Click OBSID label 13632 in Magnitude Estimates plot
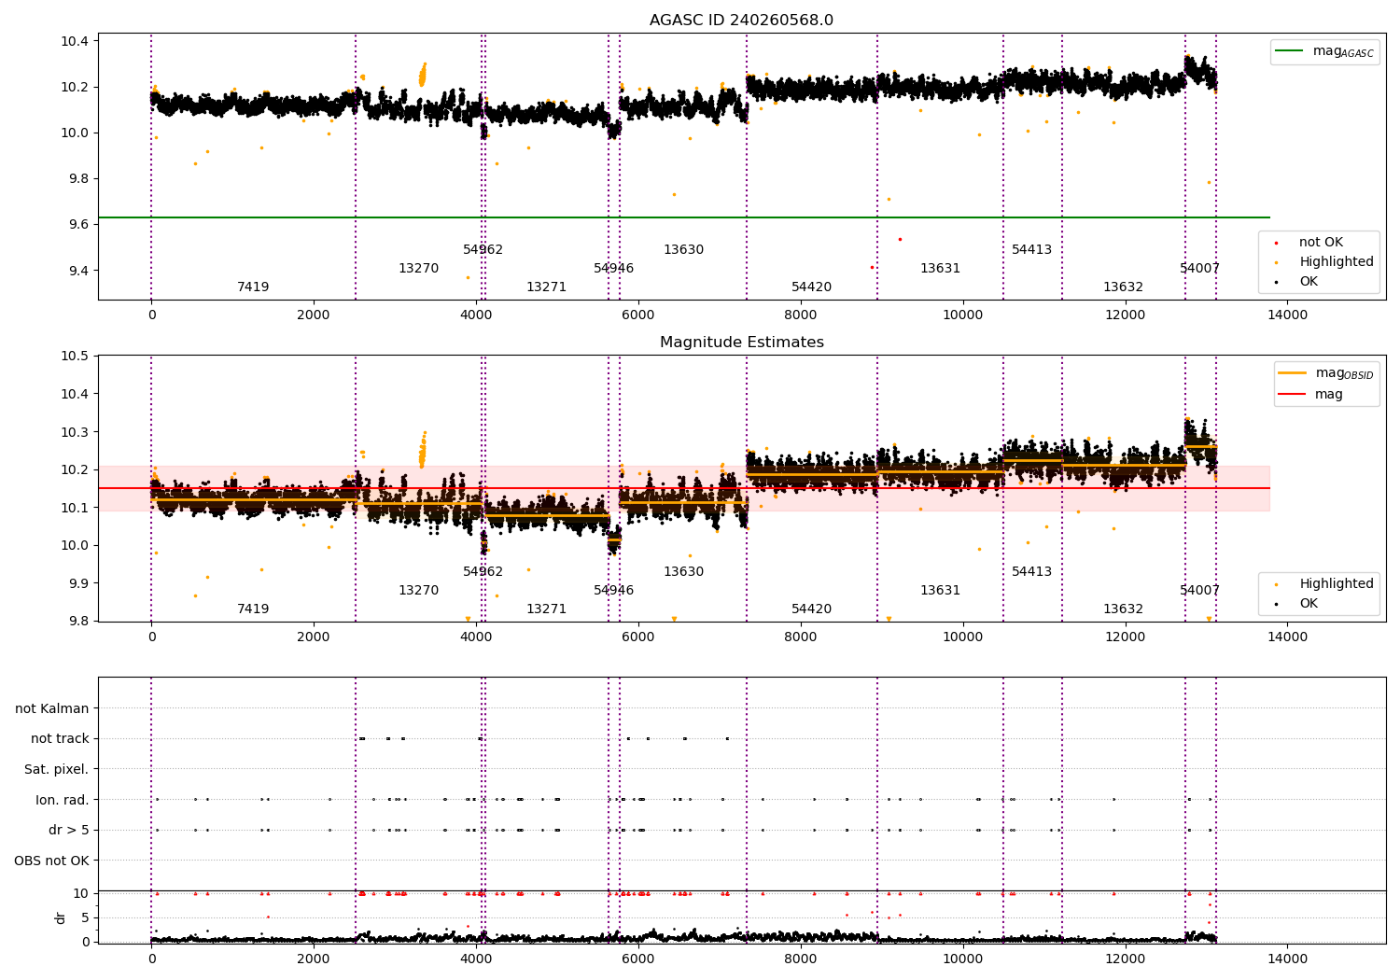 coord(1123,609)
